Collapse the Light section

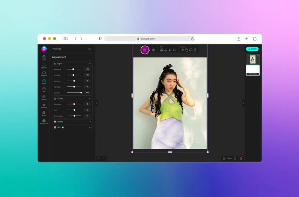[90, 63]
